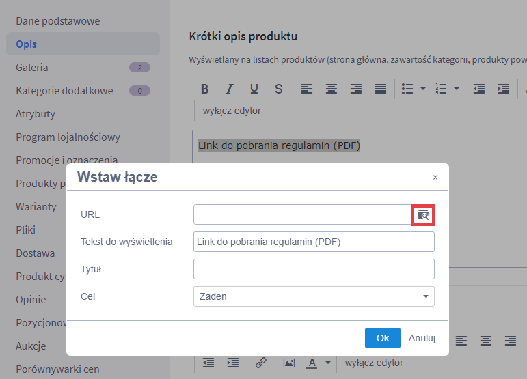Screen dimensions: 527x379
Task: Open the Galeria section in sidebar
Action: point(32,68)
